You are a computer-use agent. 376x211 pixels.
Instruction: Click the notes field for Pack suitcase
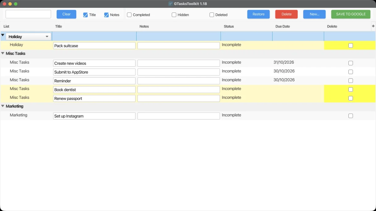(179, 46)
